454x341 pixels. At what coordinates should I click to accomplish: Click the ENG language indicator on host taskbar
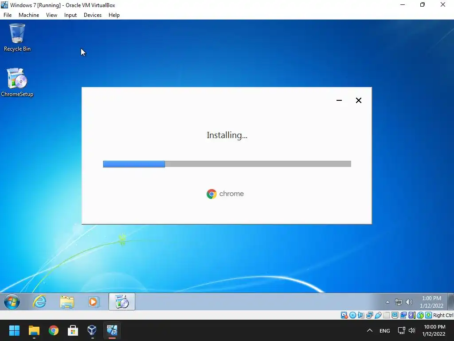385,330
